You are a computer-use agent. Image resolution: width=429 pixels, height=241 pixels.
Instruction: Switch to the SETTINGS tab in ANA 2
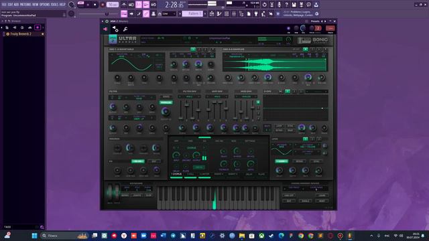tap(250, 141)
